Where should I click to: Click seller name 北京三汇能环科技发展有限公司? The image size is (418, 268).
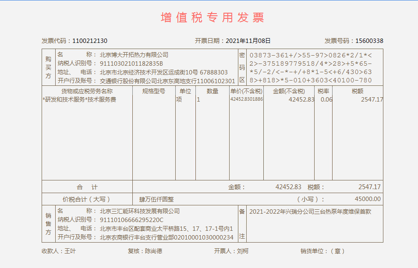[140, 211]
